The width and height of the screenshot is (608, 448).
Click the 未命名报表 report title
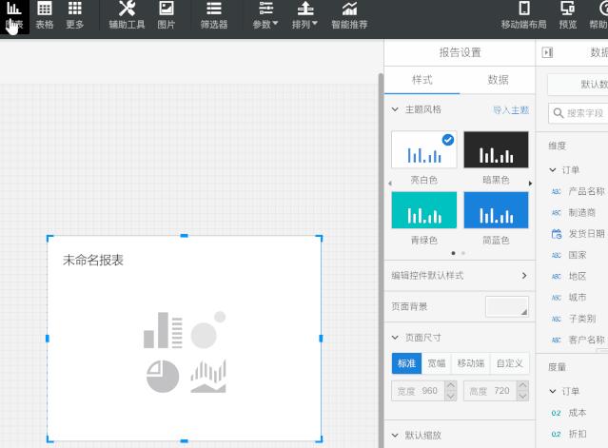click(x=93, y=260)
